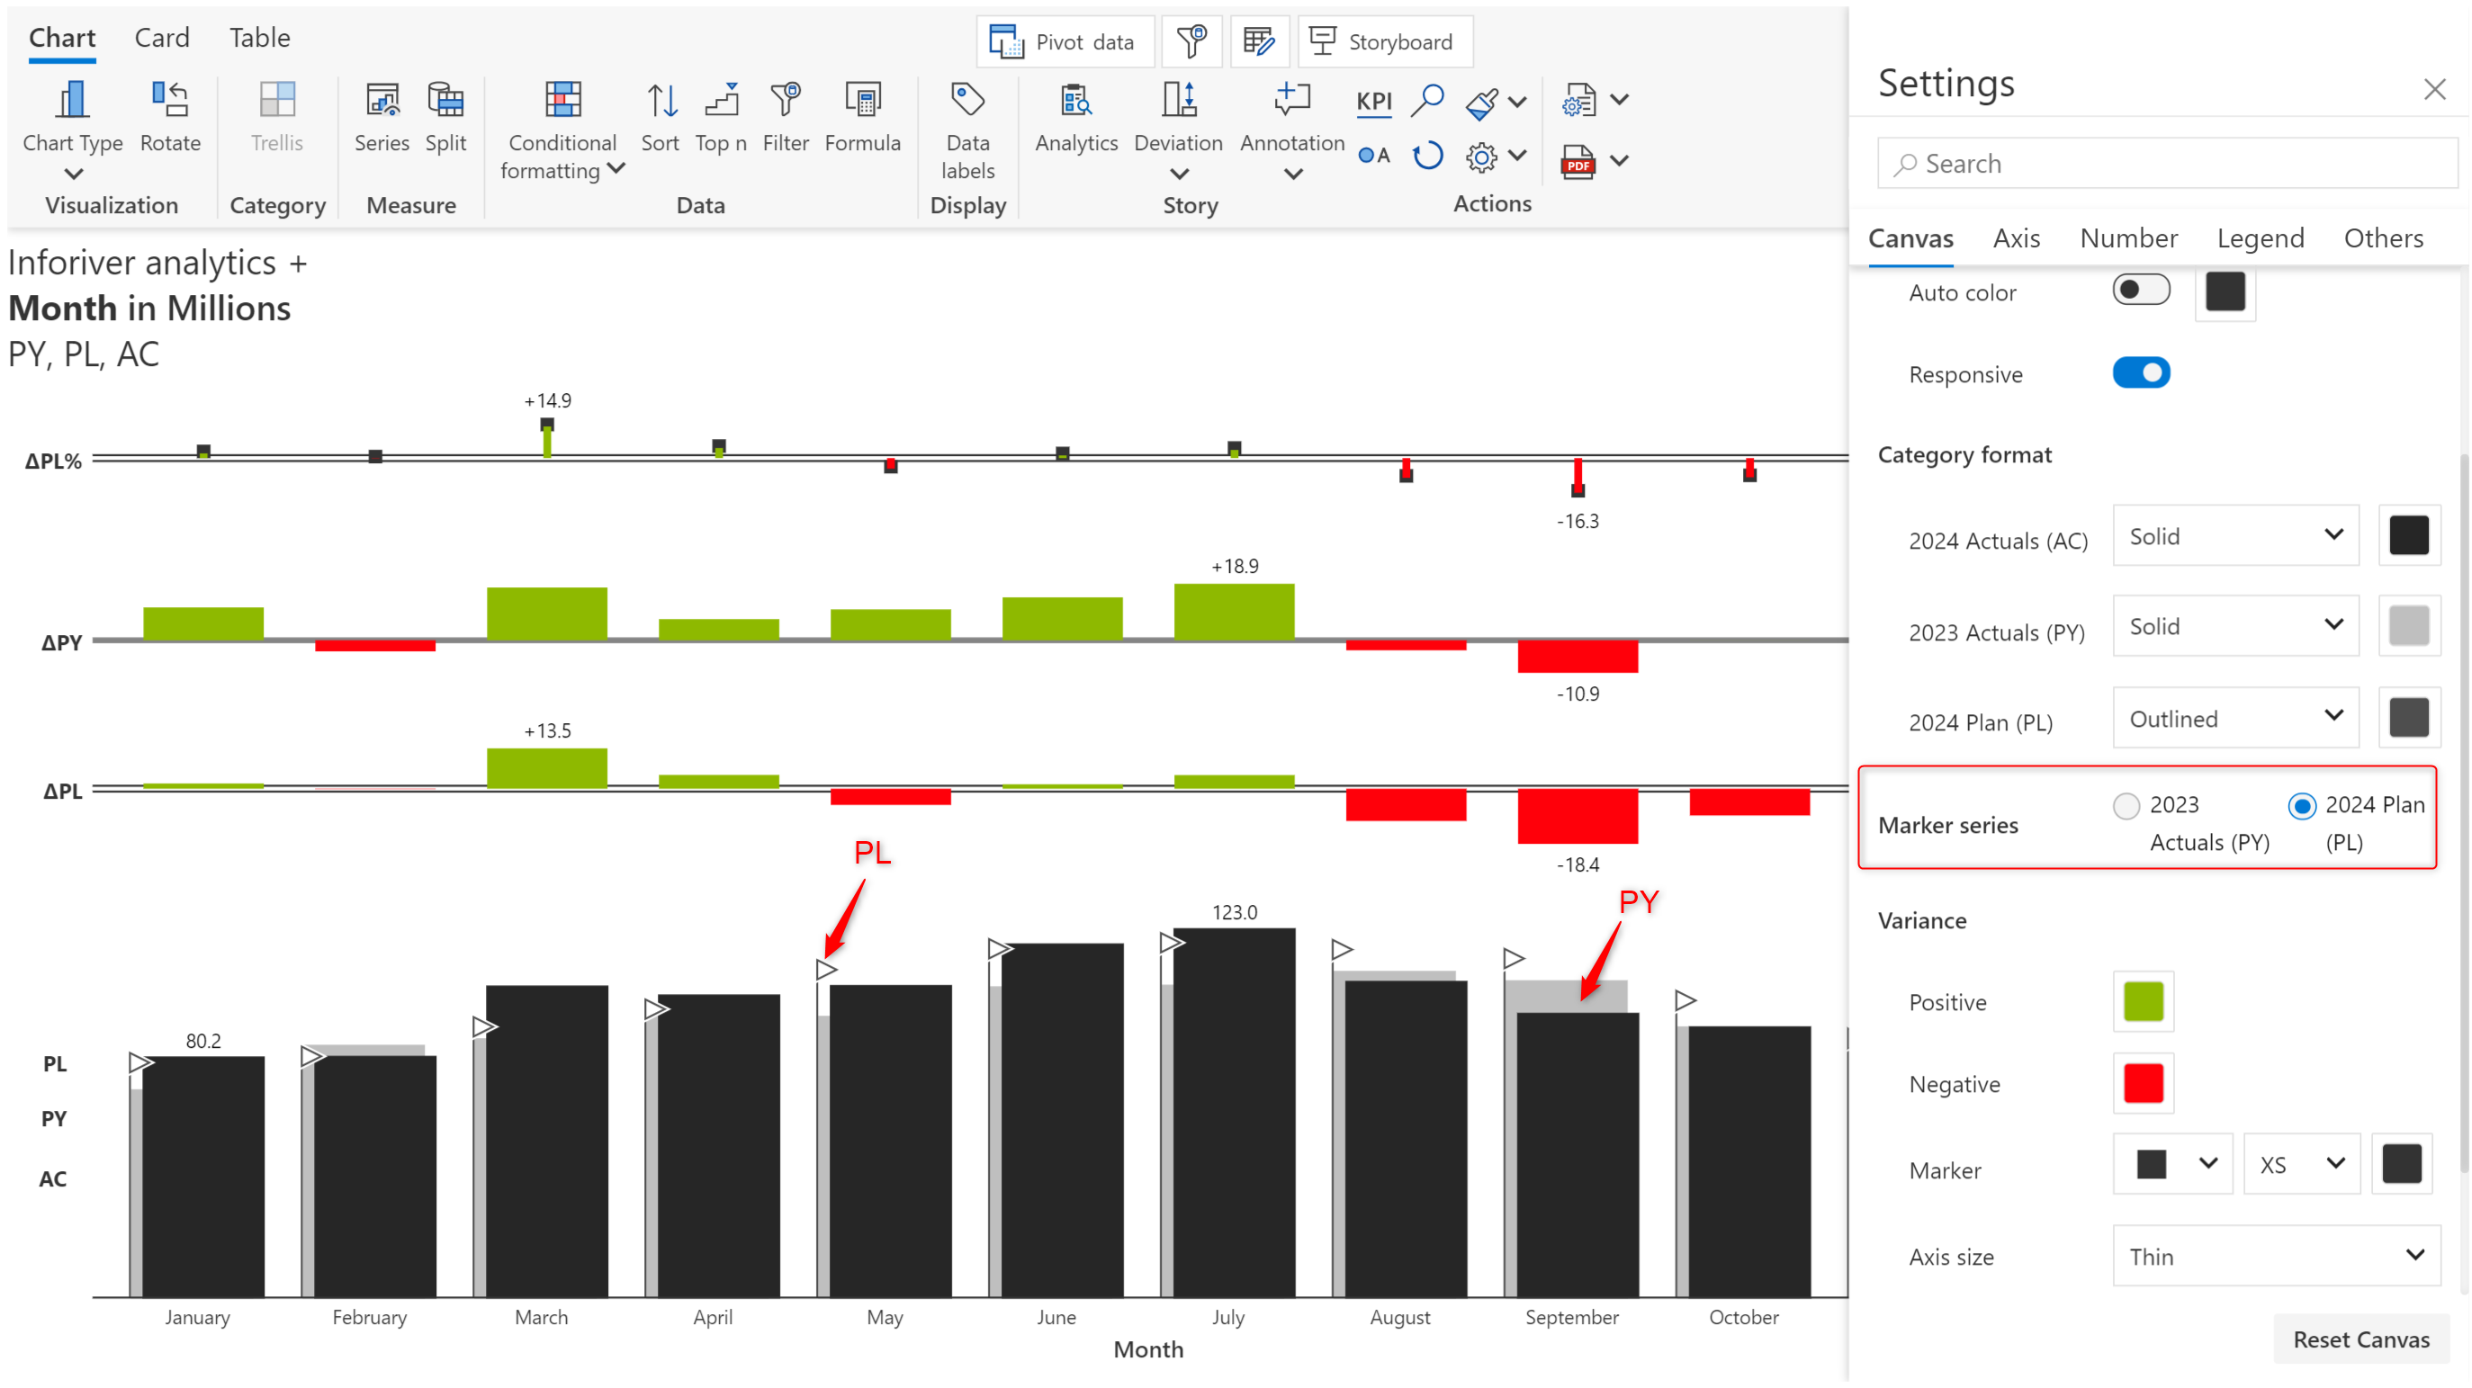Open 2024 Actuals (AC) black color swatch

2408,535
